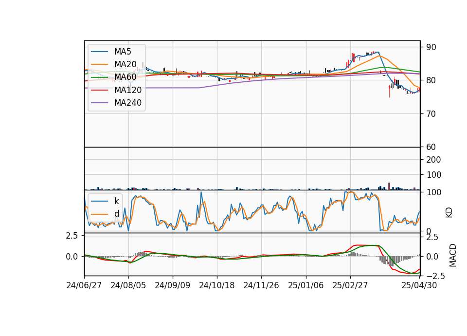Click the 200 volume axis tick label
This screenshot has width=467, height=336.
click(x=433, y=160)
